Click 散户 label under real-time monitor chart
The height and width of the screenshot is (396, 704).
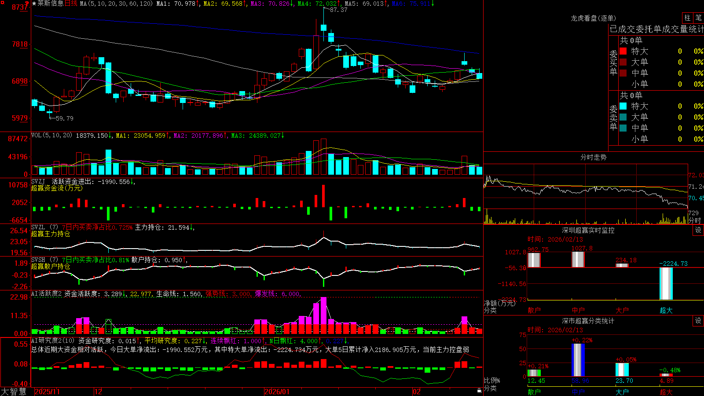click(534, 310)
